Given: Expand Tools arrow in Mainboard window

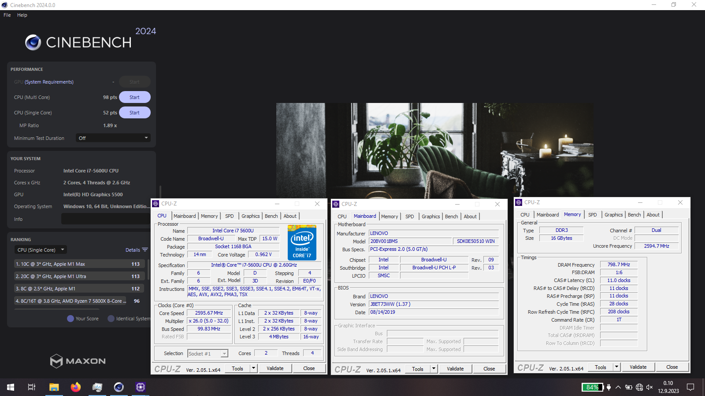Looking at the screenshot, I should (x=434, y=369).
